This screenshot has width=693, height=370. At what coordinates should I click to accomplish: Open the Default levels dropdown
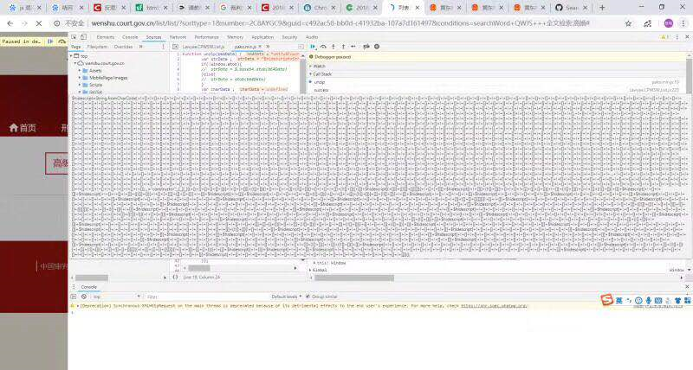287,297
